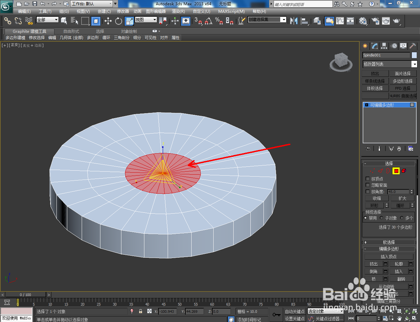Collapse the 选择 rollout
The width and height of the screenshot is (420, 322).
[389, 163]
